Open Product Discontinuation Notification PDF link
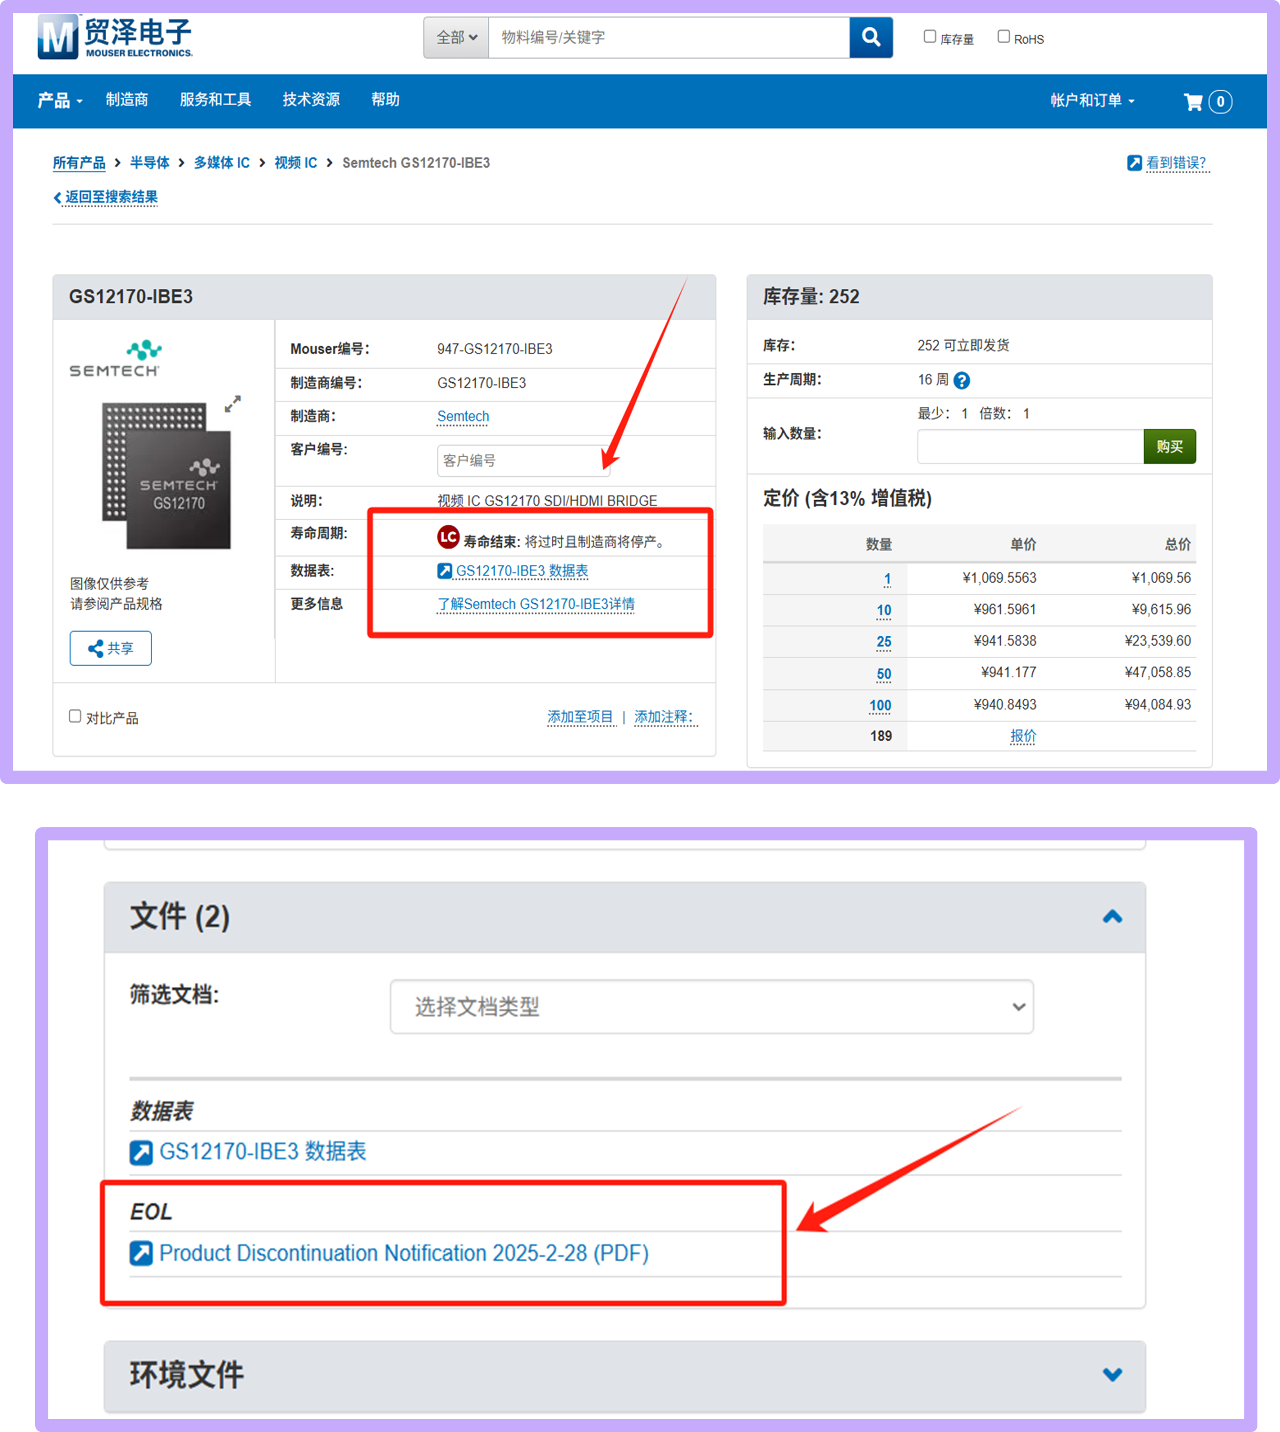Image resolution: width=1280 pixels, height=1432 pixels. tap(403, 1252)
